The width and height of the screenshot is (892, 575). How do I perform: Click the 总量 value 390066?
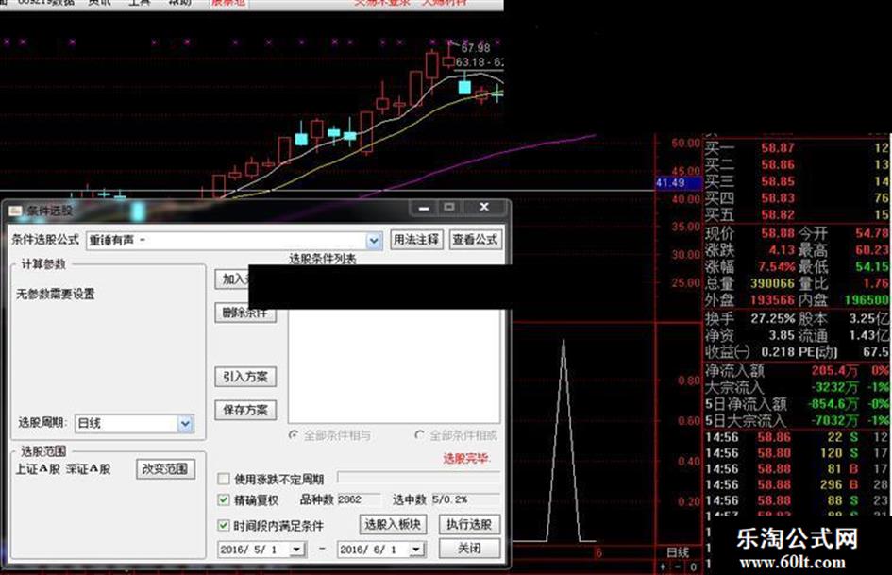pyautogui.click(x=772, y=283)
